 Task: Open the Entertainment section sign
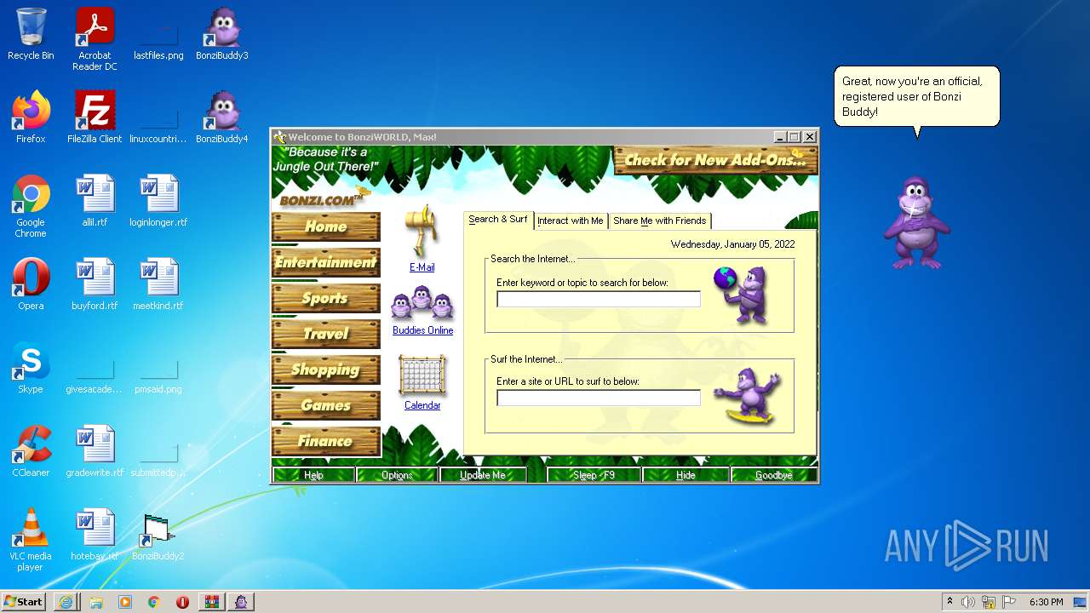point(326,262)
